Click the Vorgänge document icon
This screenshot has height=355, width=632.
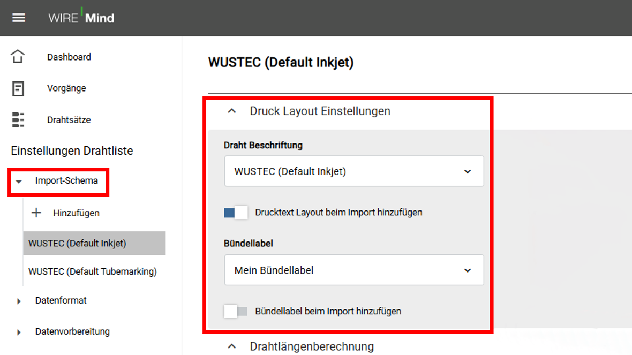(18, 88)
